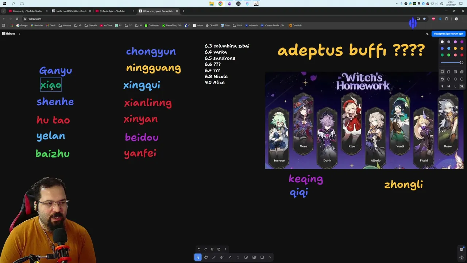Open the ChatGPT bookmark

click(212, 26)
